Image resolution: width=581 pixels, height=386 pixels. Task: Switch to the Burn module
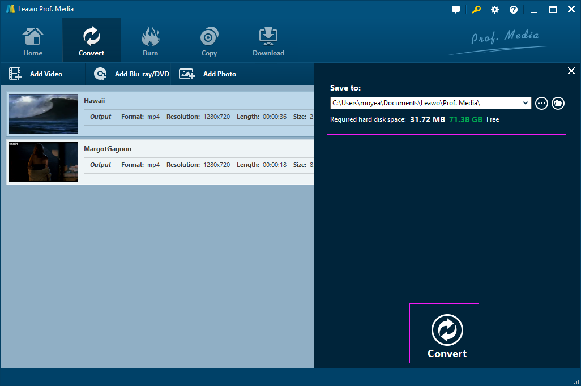(x=150, y=42)
